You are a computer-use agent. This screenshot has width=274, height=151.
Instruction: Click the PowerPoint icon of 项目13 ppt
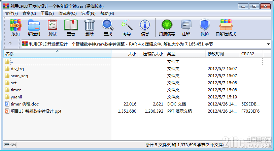tap(7, 111)
